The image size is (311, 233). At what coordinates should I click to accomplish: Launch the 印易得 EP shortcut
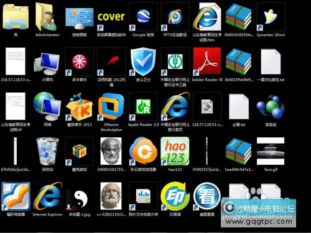click(175, 196)
